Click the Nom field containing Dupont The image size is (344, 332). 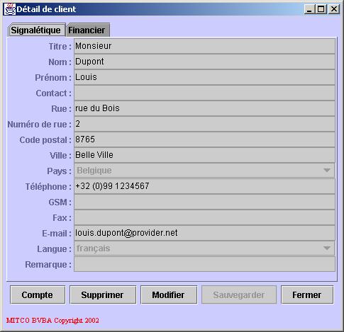coord(204,62)
